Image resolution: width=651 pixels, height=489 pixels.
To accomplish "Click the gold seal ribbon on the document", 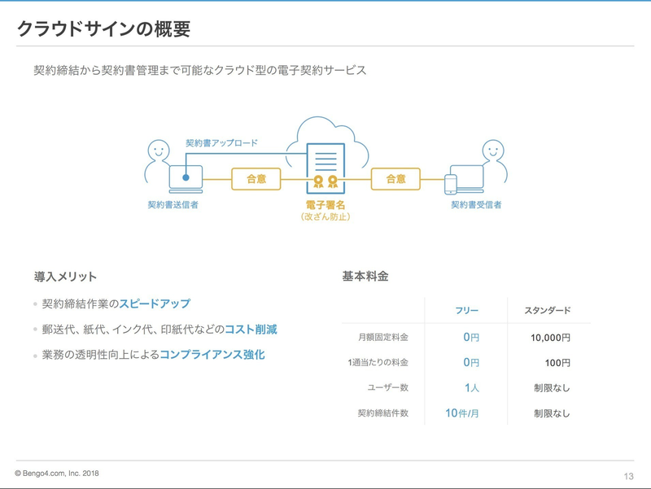I will click(x=318, y=181).
